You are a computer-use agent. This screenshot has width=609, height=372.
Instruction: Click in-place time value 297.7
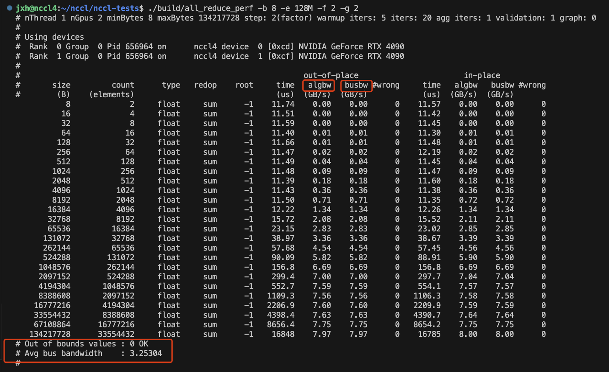coord(429,277)
